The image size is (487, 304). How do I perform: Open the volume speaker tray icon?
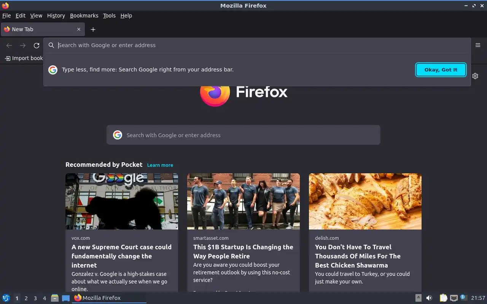tap(429, 298)
